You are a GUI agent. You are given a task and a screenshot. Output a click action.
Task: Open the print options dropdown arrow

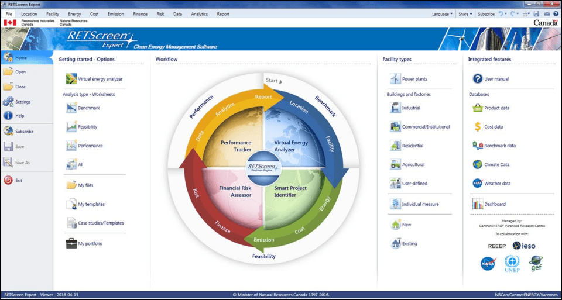point(529,14)
